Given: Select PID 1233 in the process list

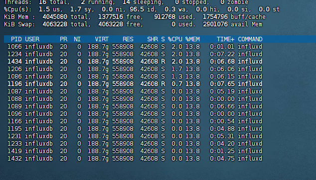Looking at the screenshot, I should point(14,143).
